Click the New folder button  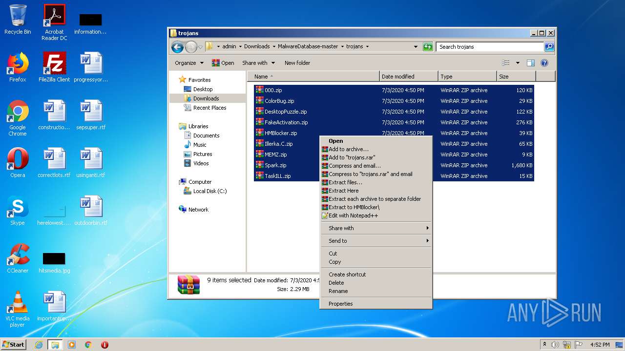[x=297, y=63]
